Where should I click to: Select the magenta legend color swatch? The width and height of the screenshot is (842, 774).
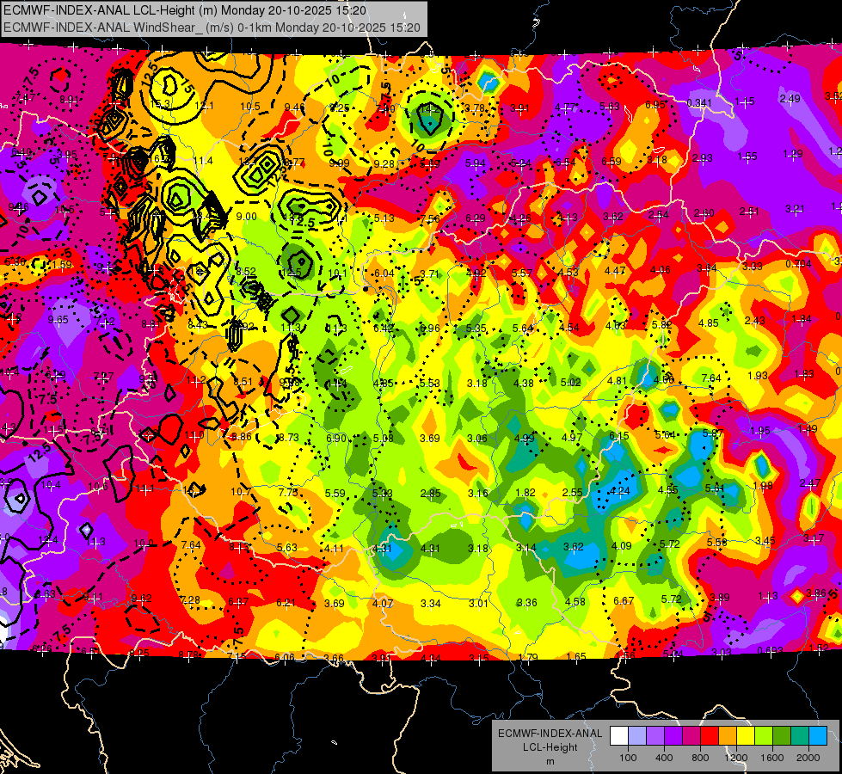(691, 736)
